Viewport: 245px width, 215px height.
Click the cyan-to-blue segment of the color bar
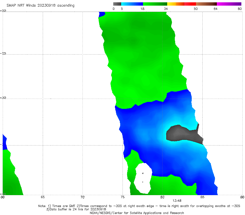coord(132,4)
